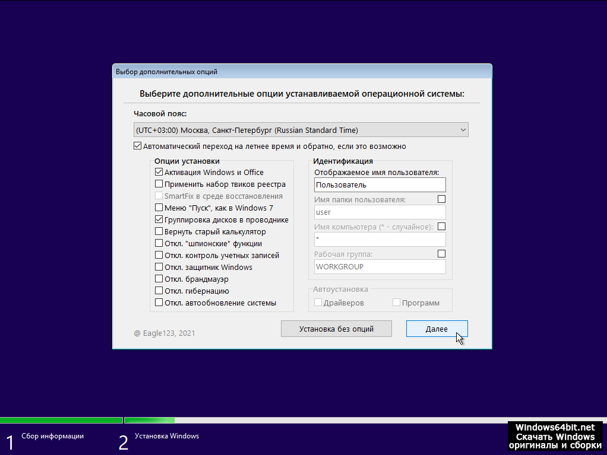Click the Установка без опций button
This screenshot has width=607, height=455.
[336, 329]
